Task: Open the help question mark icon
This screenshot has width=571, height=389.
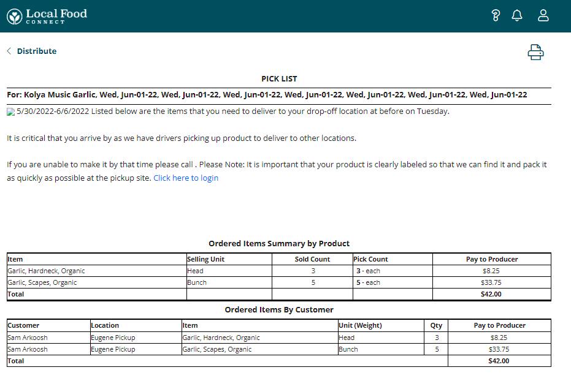Action: click(496, 16)
